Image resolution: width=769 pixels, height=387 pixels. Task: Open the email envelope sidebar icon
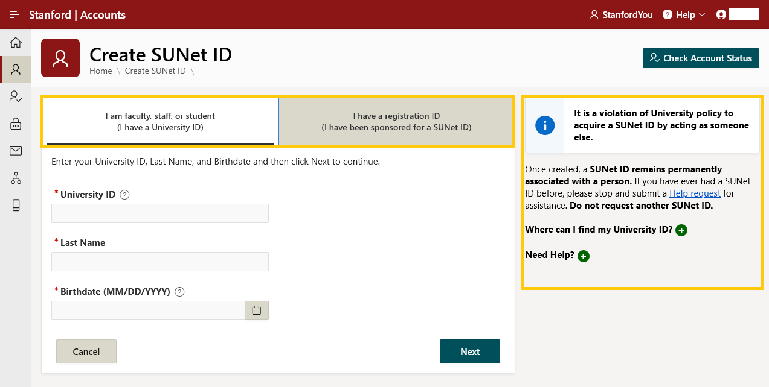(16, 151)
